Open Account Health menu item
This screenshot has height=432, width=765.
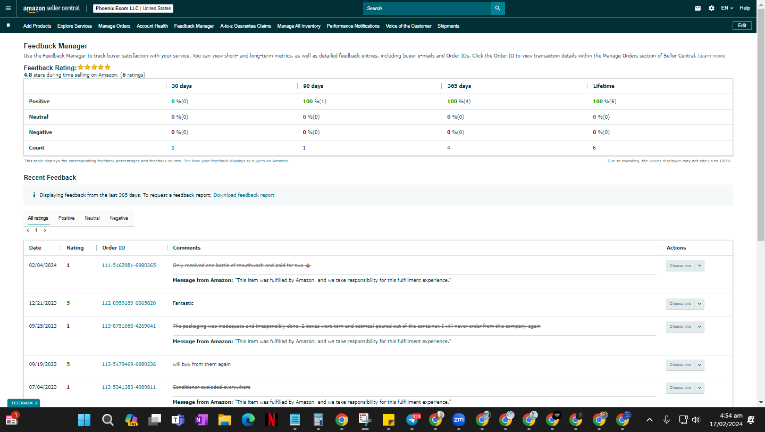[x=152, y=26]
